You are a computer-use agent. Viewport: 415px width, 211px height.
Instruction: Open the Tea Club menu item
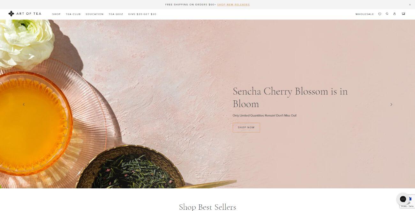pos(73,14)
